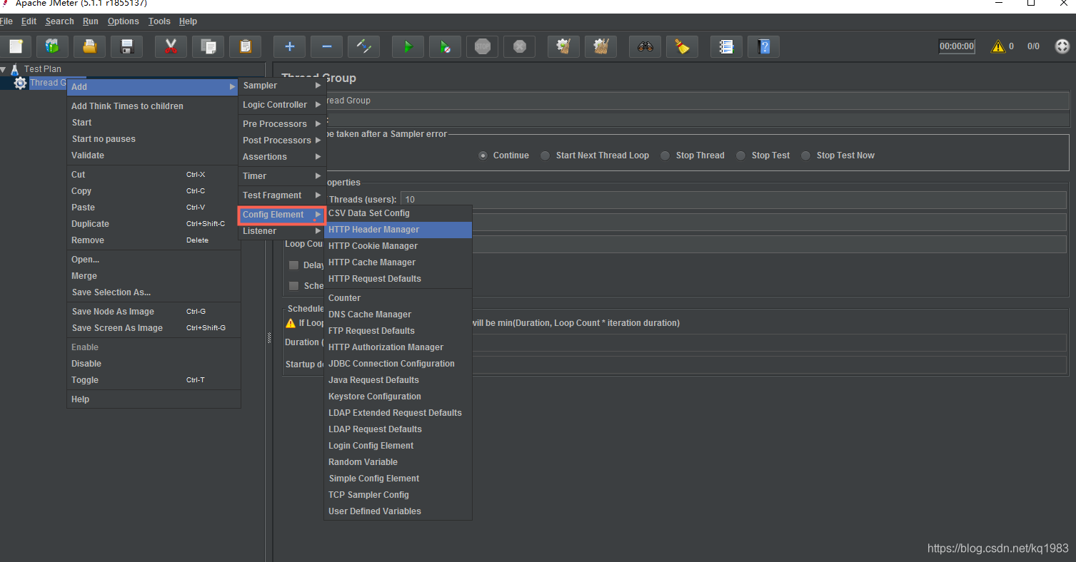Expand the Timer submenu
Viewport: 1076px width, 562px height.
(282, 176)
